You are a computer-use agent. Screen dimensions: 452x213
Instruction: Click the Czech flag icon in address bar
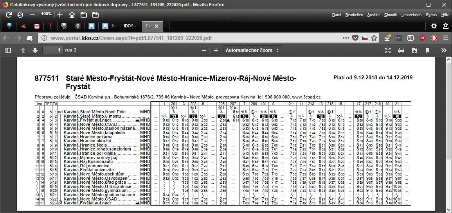[x=365, y=38]
